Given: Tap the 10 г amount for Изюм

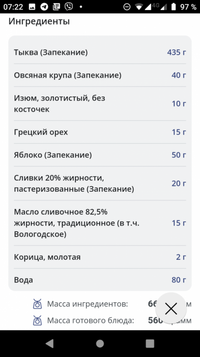Looking at the screenshot, I should 179,103.
